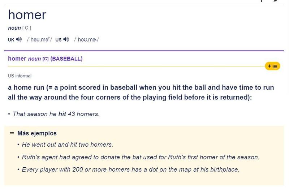This screenshot has width=289, height=189.
Task: Click the large 'homer' headword title
Action: click(27, 15)
